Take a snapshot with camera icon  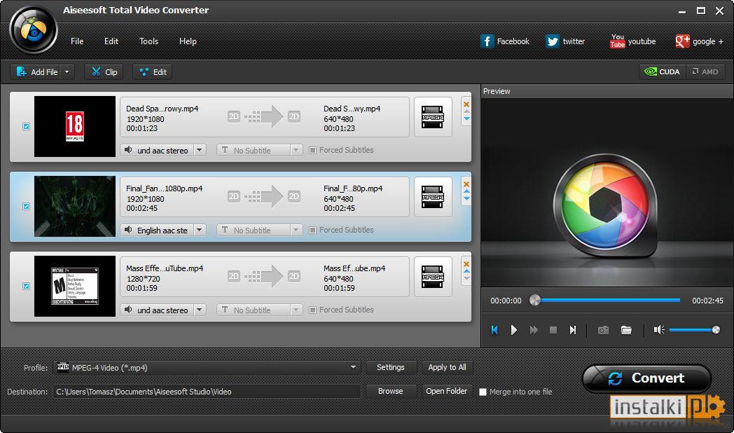[x=604, y=330]
